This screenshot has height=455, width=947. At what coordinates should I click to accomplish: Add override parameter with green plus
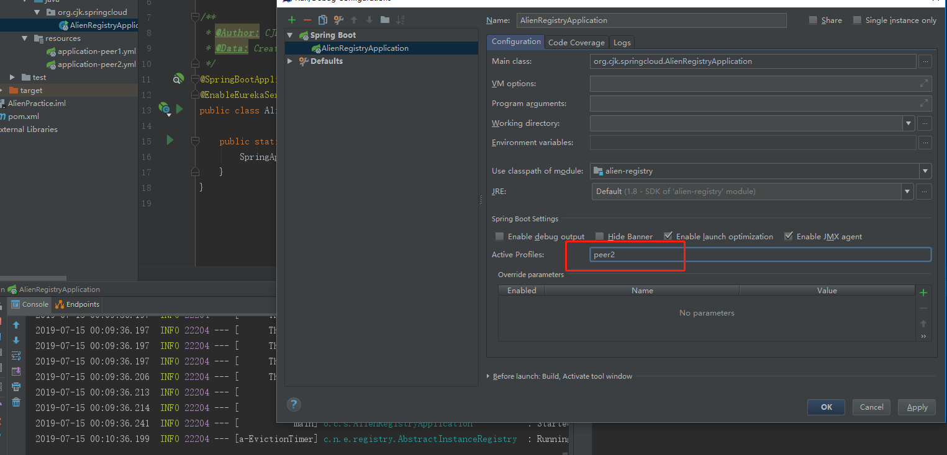click(923, 293)
